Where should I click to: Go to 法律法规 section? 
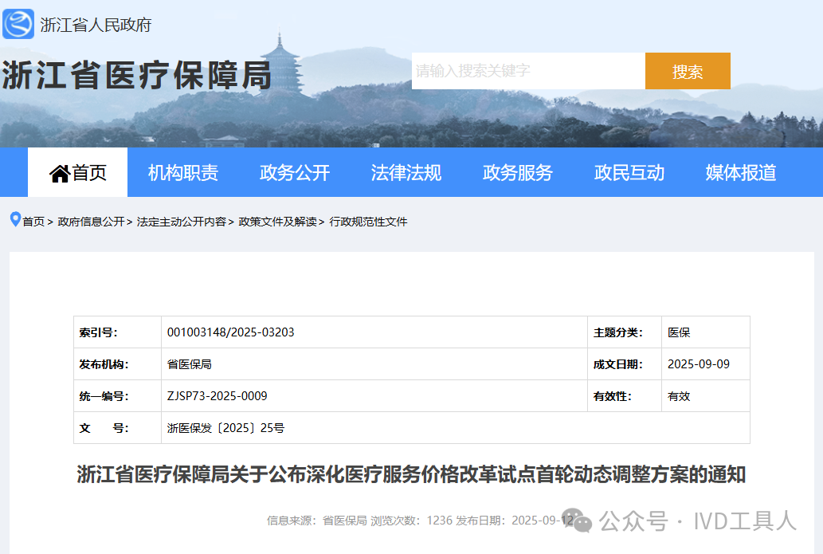406,173
